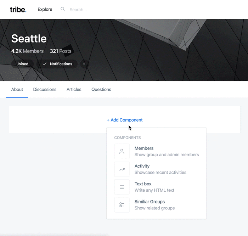Click the 4.2K Members count
Image resolution: width=248 pixels, height=236 pixels.
tap(27, 51)
